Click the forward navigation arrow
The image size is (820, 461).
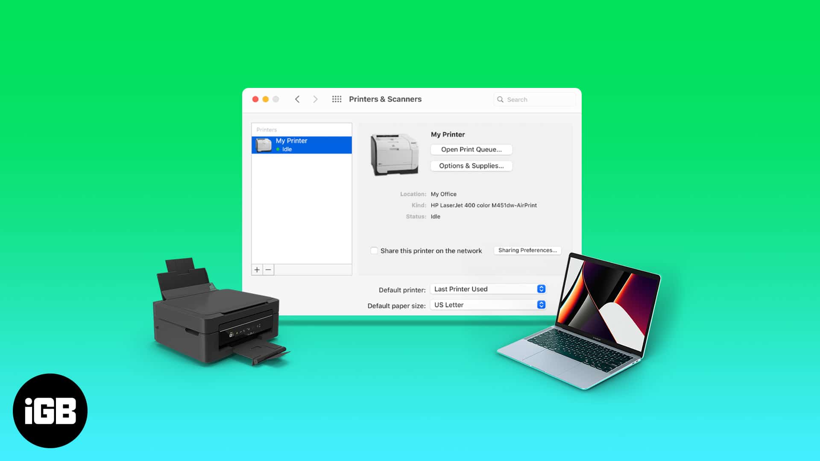pyautogui.click(x=315, y=99)
